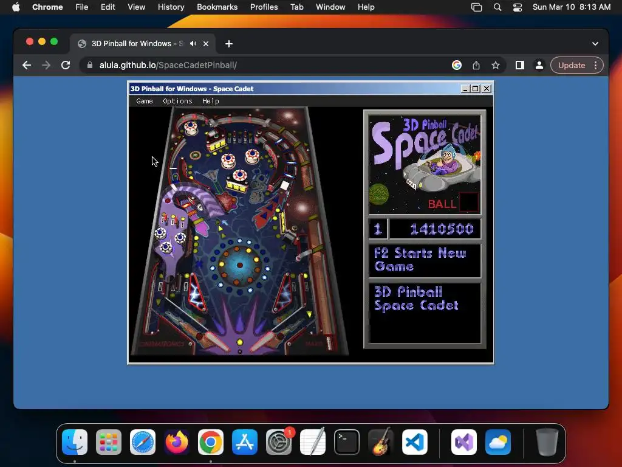Open the Chrome three-dot menu
622x467 pixels.
pos(595,65)
